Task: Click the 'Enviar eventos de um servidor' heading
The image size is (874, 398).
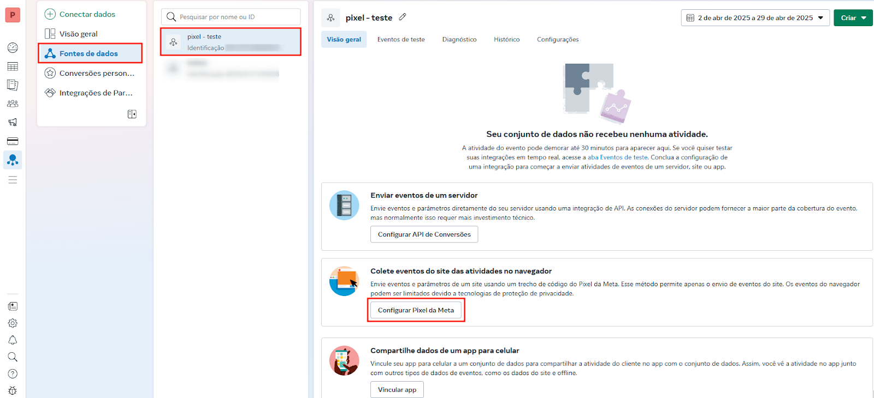Action: (x=424, y=195)
